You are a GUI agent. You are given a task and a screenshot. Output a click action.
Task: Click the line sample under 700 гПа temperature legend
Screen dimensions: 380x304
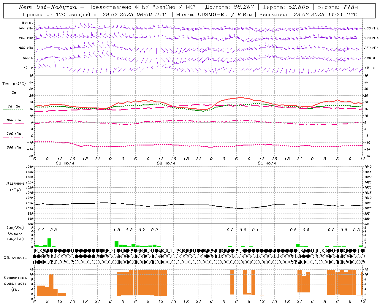point(13,137)
